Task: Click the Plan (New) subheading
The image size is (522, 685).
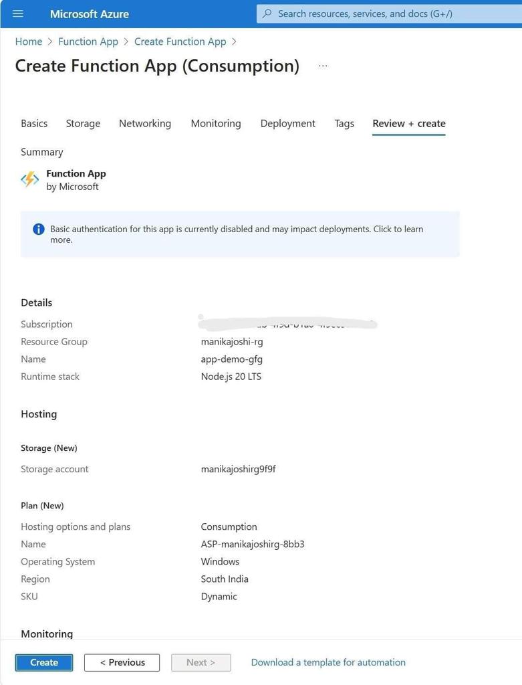Action: click(x=42, y=506)
